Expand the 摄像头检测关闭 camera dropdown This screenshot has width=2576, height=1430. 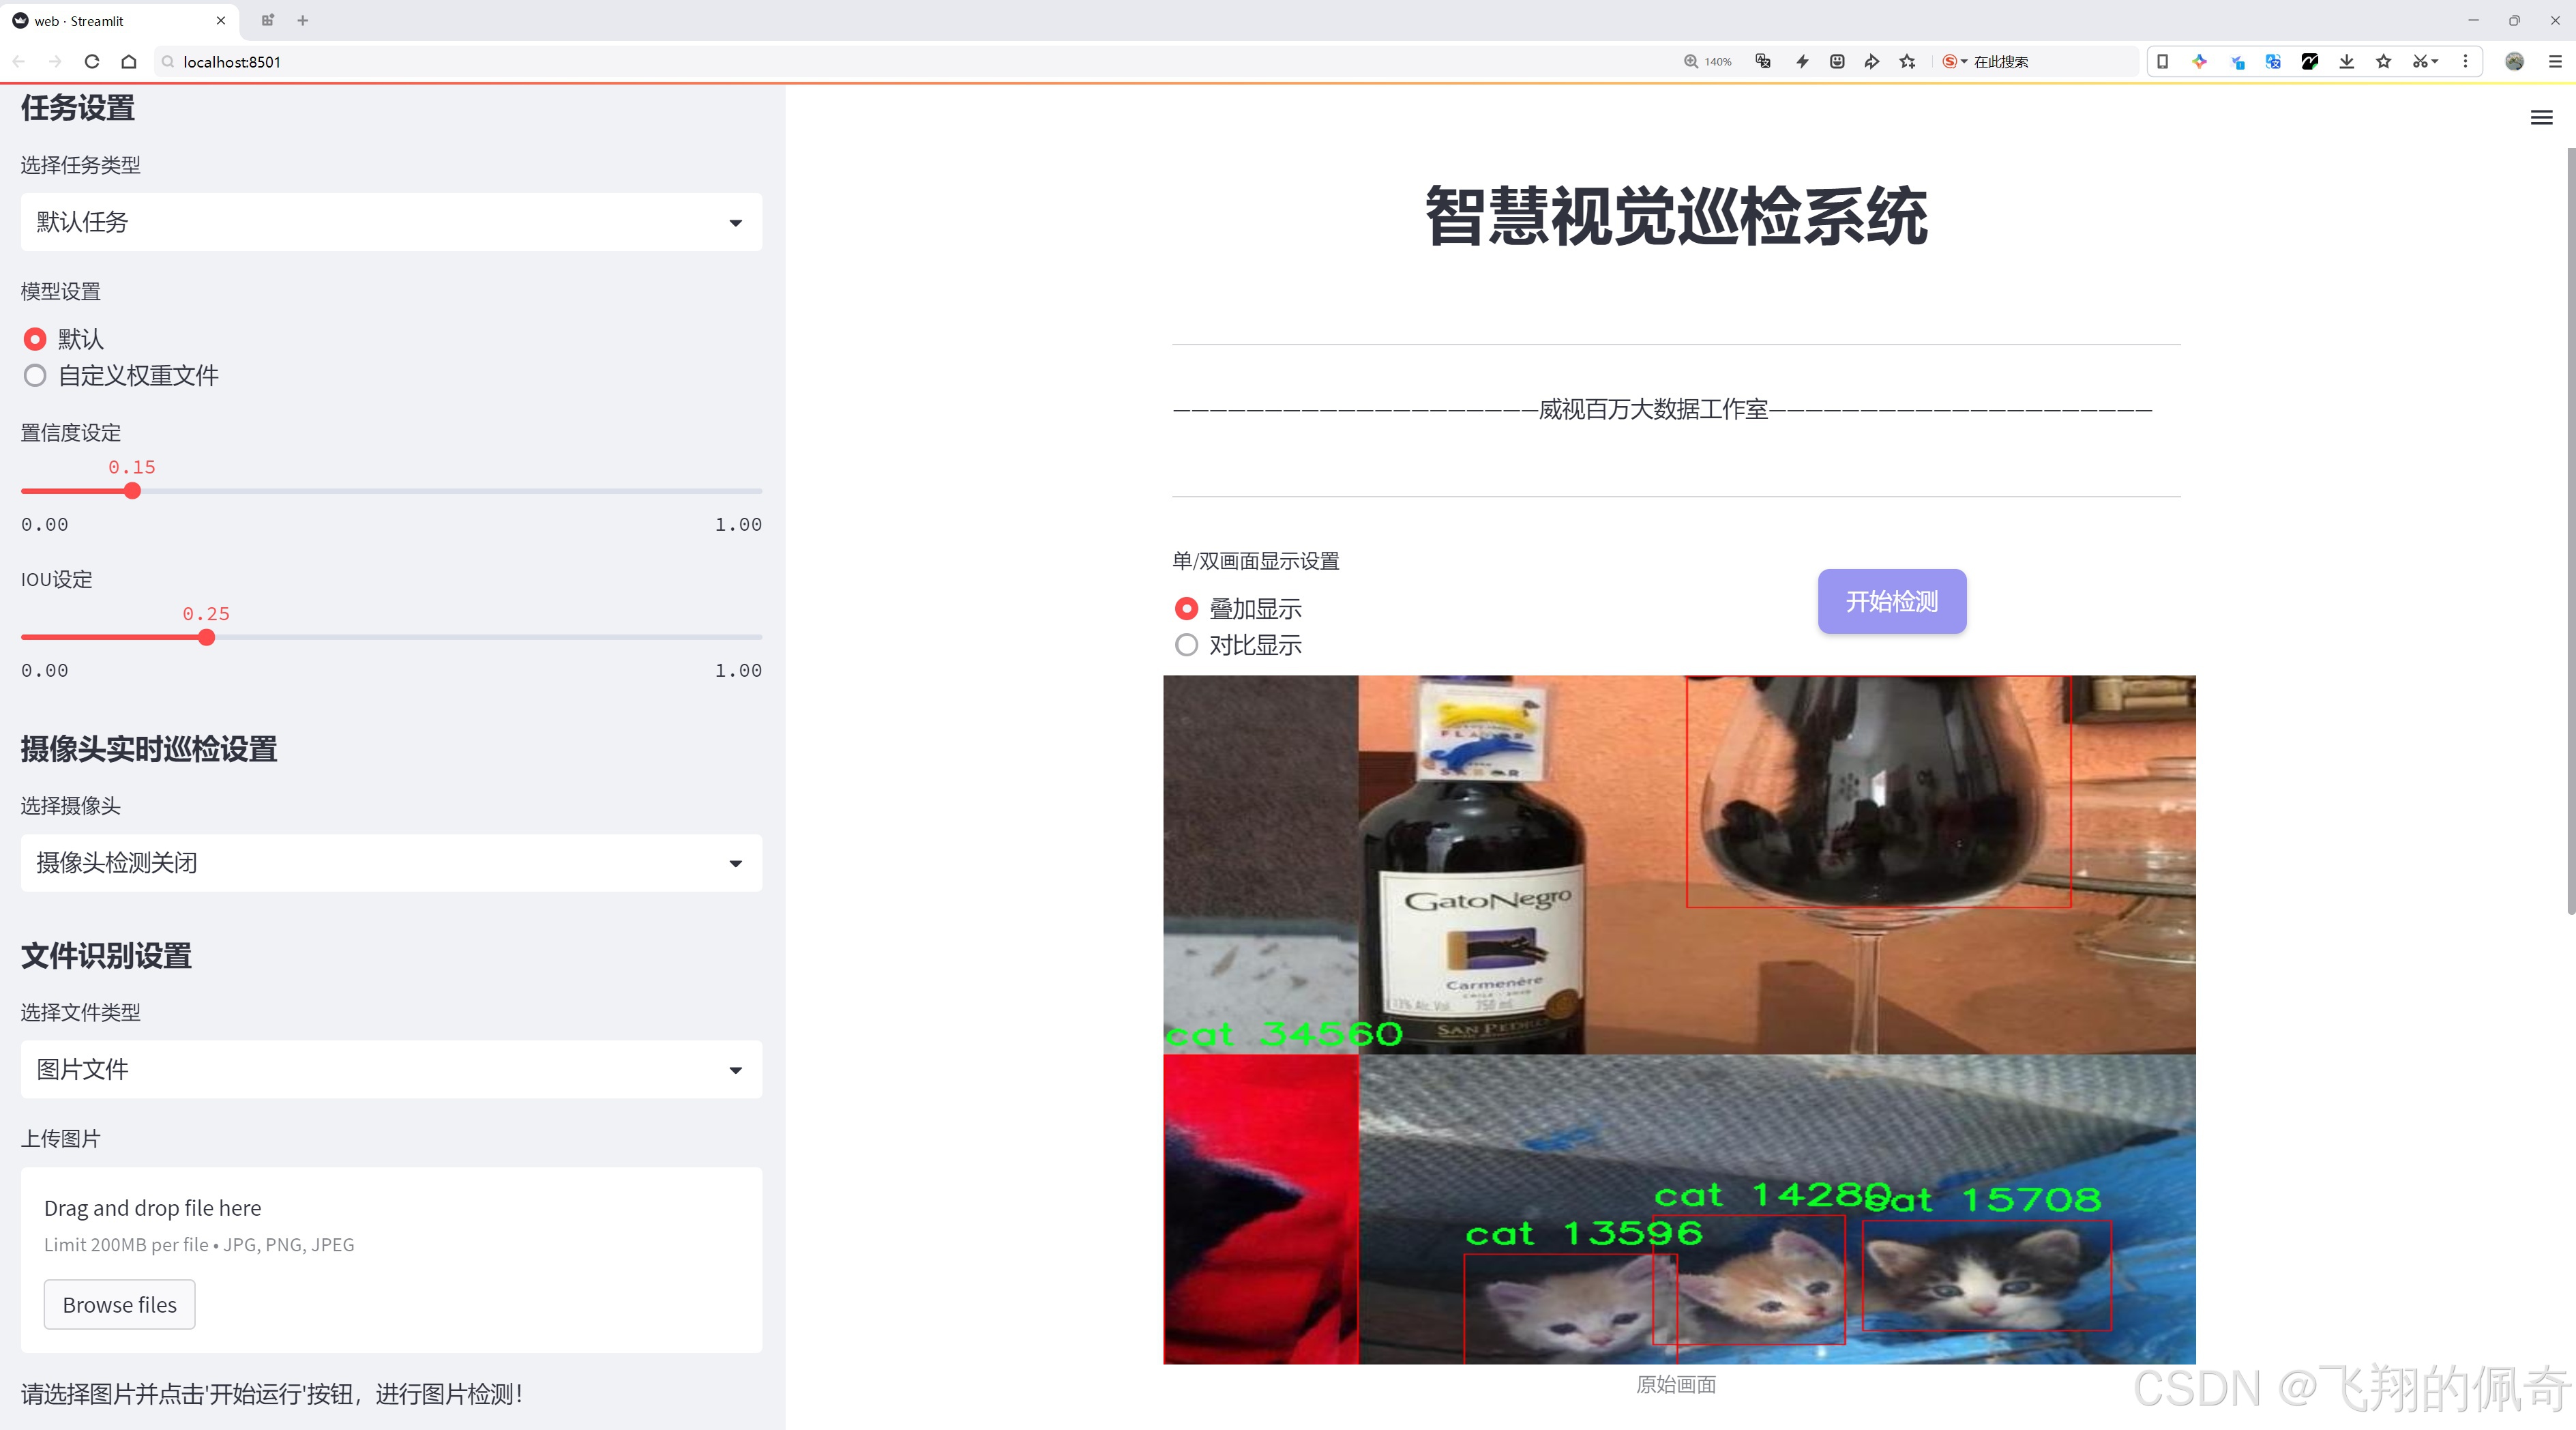(390, 862)
